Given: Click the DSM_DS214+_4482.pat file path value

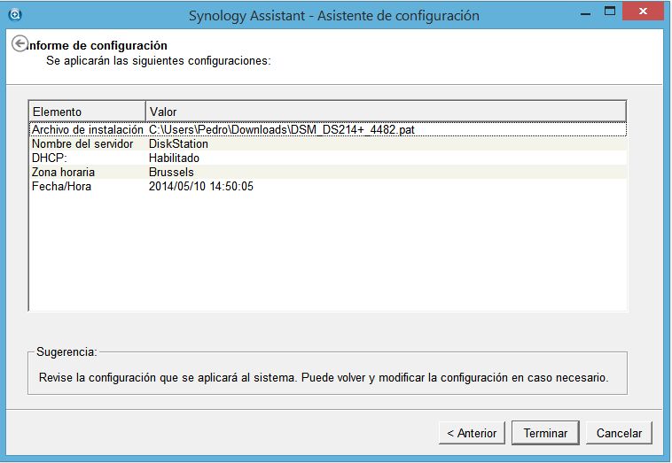Looking at the screenshot, I should 282,129.
